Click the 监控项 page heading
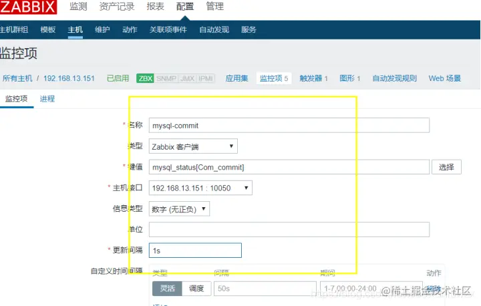The width and height of the screenshot is (481, 306). [19, 53]
